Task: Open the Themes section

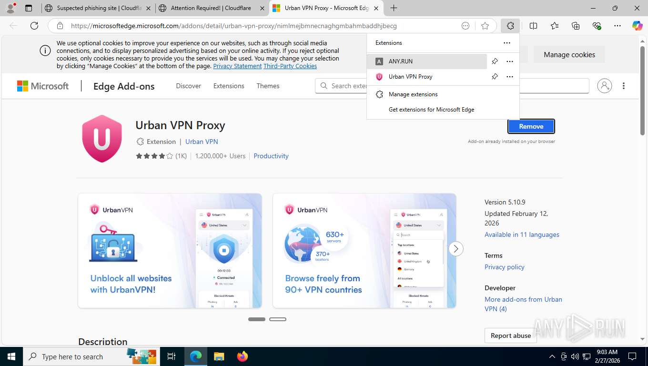Action: 268,86
